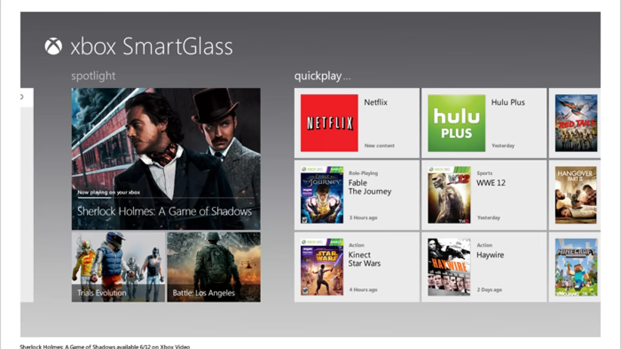
Task: Open the Minecraft game cover
Action: 576,267
